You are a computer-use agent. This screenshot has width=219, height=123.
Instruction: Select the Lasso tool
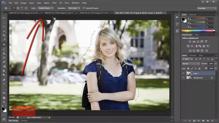[4, 27]
